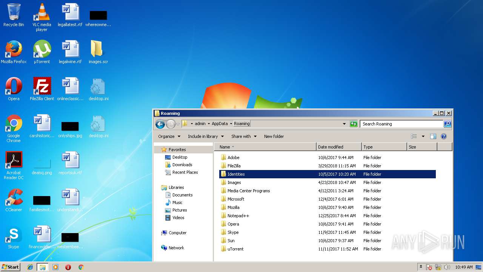This screenshot has height=272, width=483.
Task: Select legalwine.rtf file on desktop
Action: tap(70, 53)
